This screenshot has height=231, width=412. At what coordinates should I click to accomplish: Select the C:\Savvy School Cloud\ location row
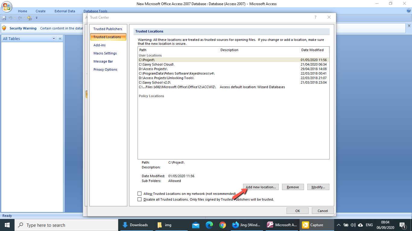157,64
